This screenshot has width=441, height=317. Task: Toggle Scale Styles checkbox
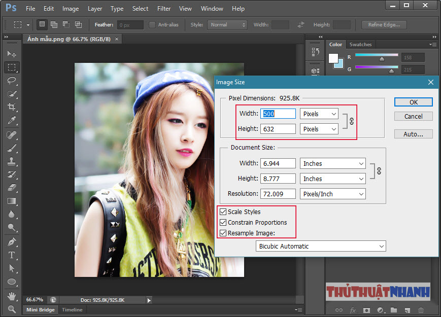pos(223,212)
